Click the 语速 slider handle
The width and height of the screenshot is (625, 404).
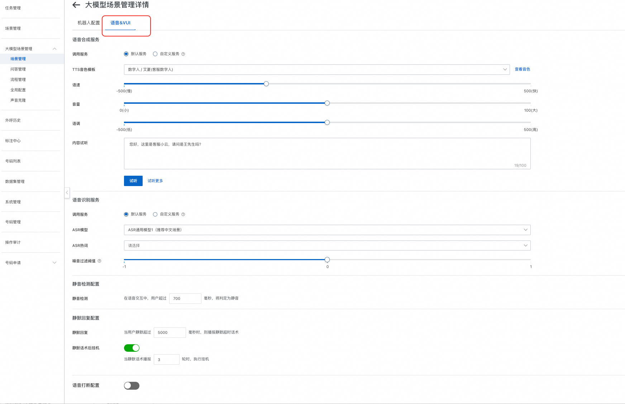(x=266, y=84)
